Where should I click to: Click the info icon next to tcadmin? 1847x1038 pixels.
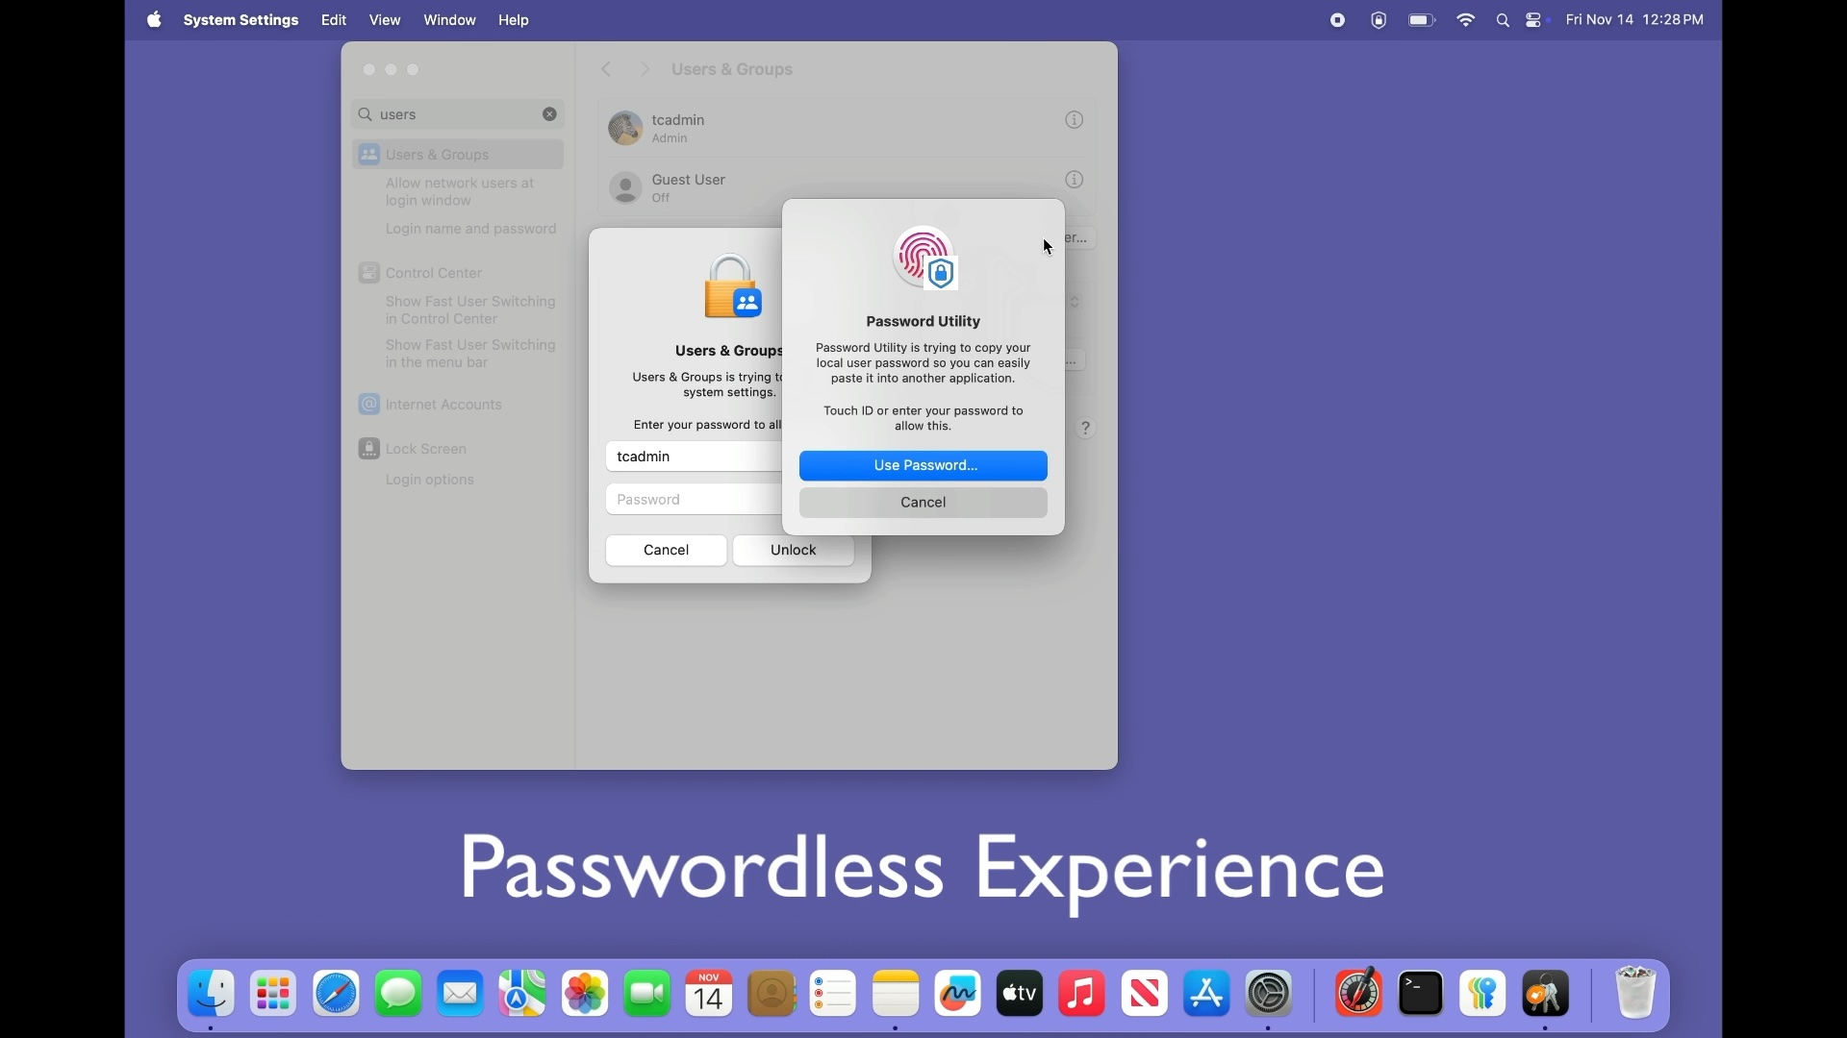[x=1074, y=119]
